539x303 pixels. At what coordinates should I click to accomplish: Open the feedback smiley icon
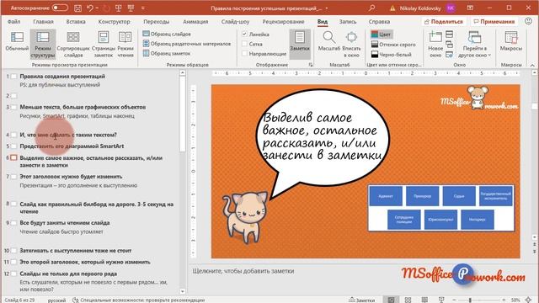point(528,21)
